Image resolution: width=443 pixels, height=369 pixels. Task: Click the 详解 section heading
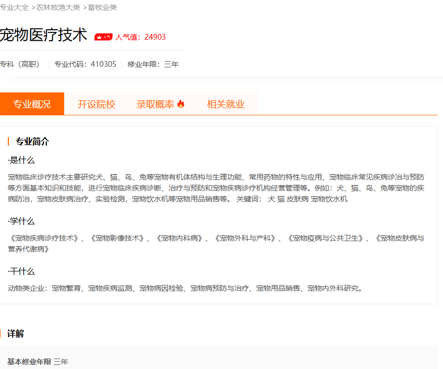tap(16, 334)
